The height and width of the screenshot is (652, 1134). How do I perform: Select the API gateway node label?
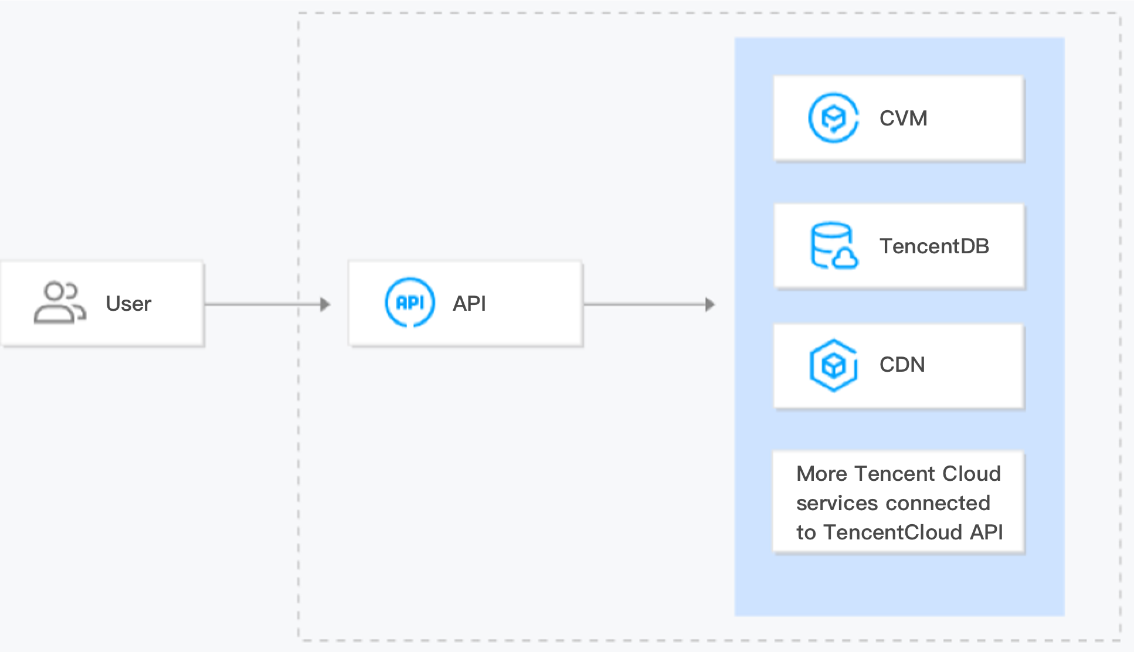click(x=471, y=303)
